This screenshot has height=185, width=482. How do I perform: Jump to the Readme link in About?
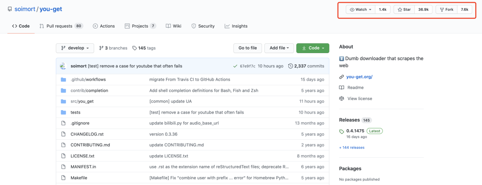click(x=355, y=87)
